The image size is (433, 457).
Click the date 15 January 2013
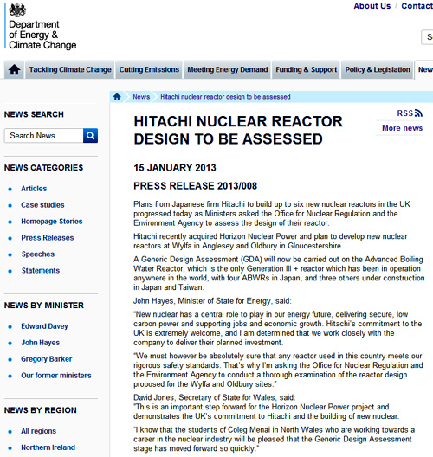point(175,168)
